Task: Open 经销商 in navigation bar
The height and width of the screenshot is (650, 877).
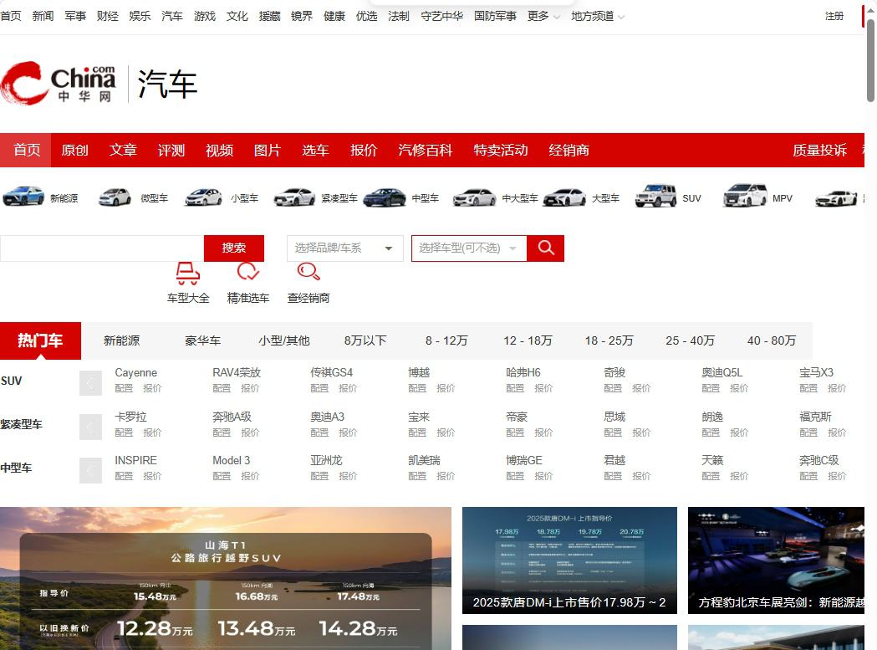Action: 569,150
